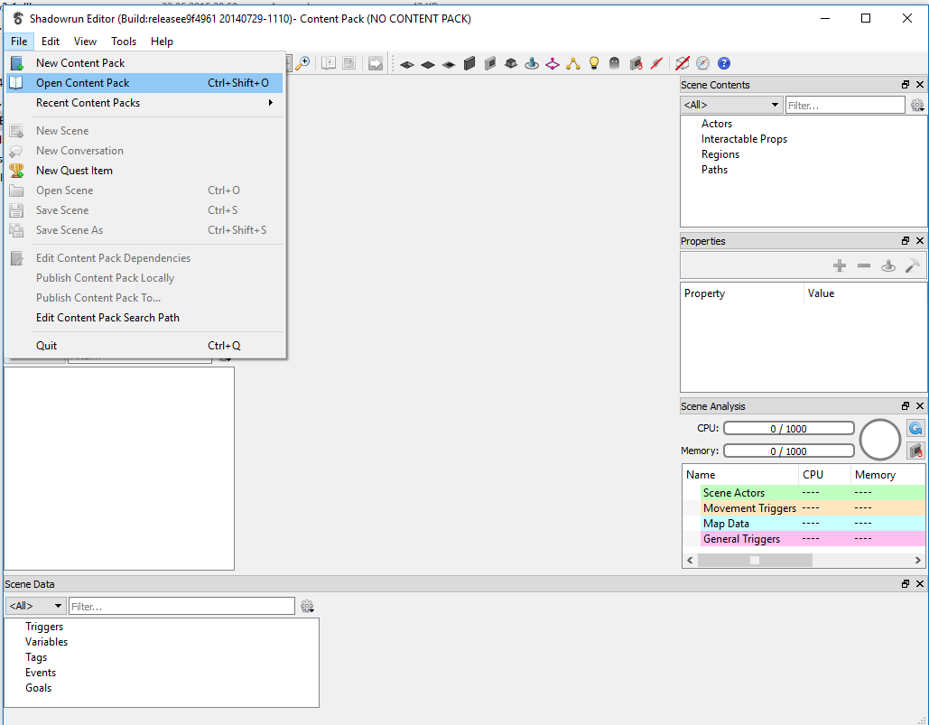
Task: Open the Help menu
Action: 162,42
